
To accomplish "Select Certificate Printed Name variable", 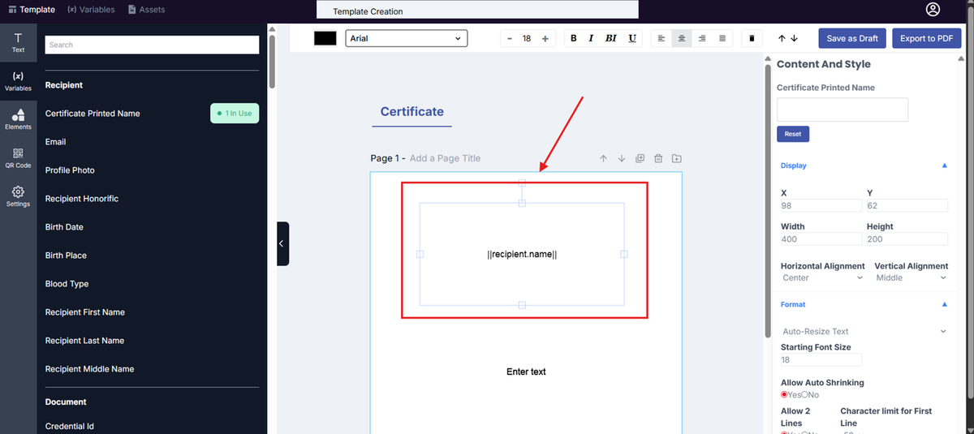I will pyautogui.click(x=93, y=114).
